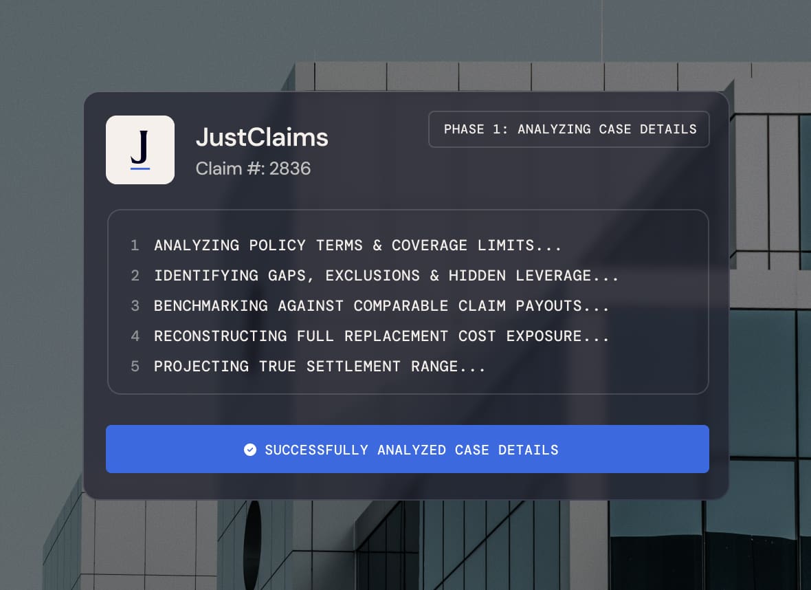Click line number 5 in the steps list
Screen dimensions: 811x590
(x=135, y=367)
